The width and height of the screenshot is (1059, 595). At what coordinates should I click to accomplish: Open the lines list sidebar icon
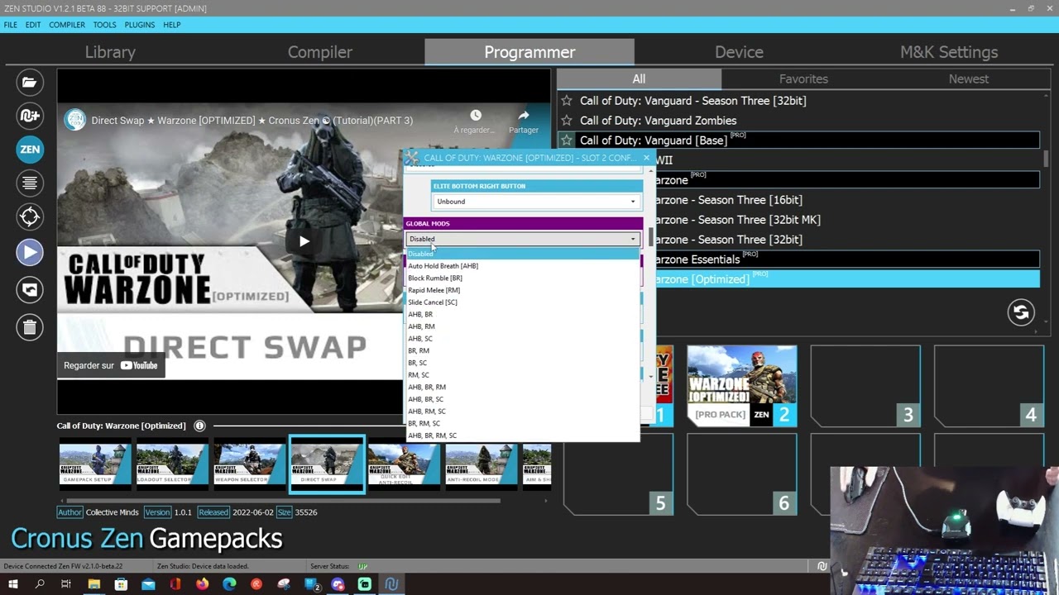30,183
